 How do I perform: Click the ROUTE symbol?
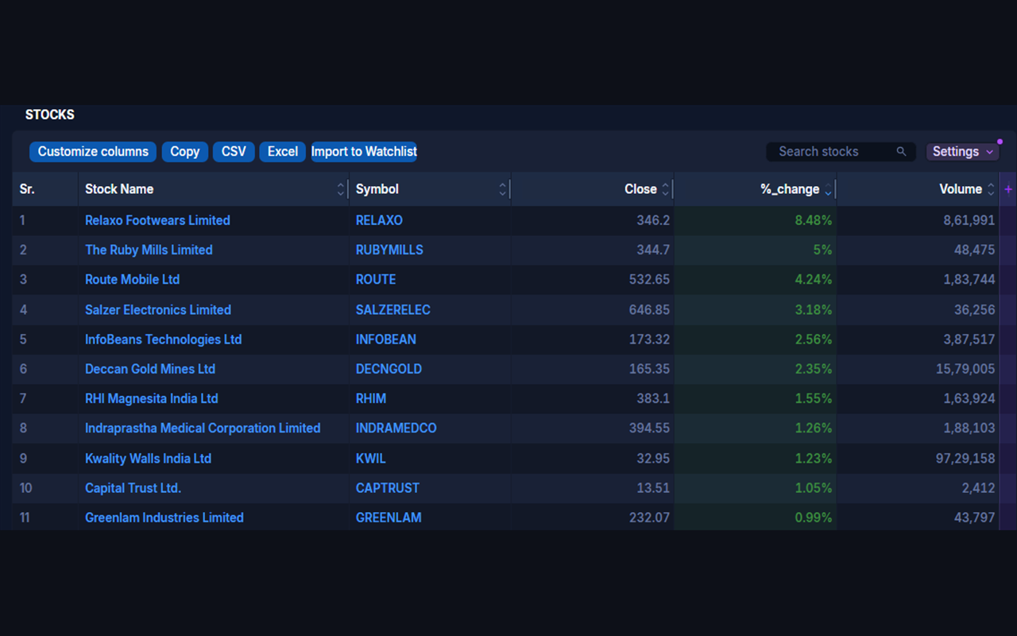click(376, 280)
